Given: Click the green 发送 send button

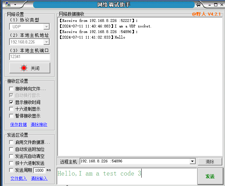Looking at the screenshot, I should pyautogui.click(x=210, y=176).
